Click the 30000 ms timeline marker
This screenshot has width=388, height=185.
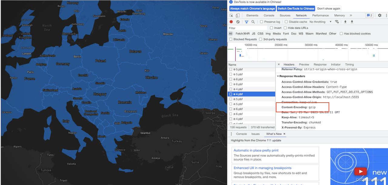tap(310, 45)
